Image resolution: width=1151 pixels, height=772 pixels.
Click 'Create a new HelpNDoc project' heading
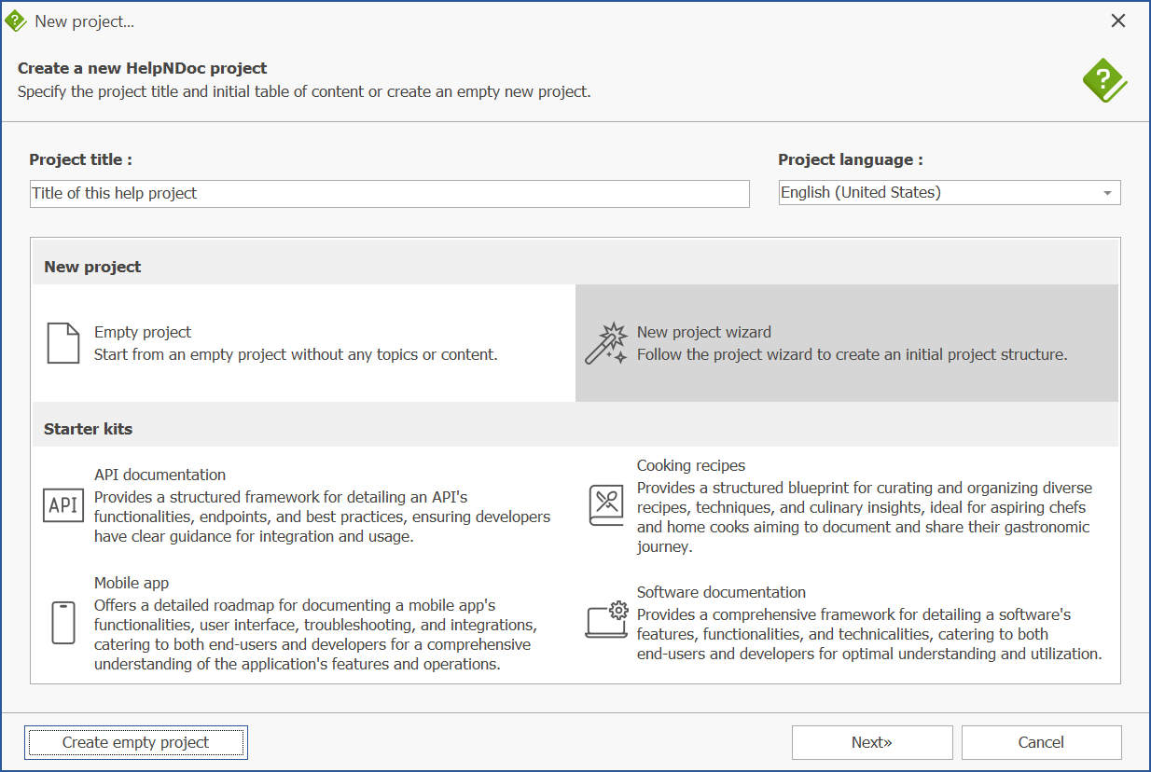[143, 68]
